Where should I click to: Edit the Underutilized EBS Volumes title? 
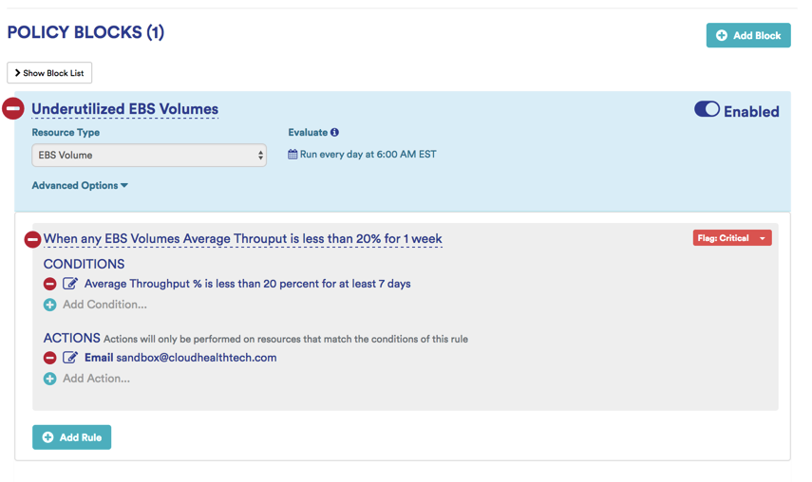click(x=124, y=109)
